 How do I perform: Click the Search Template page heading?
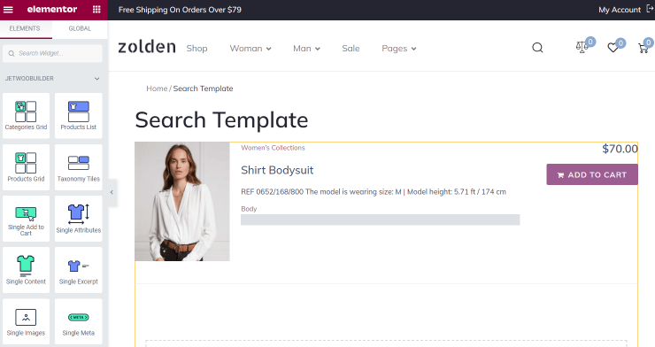[221, 120]
